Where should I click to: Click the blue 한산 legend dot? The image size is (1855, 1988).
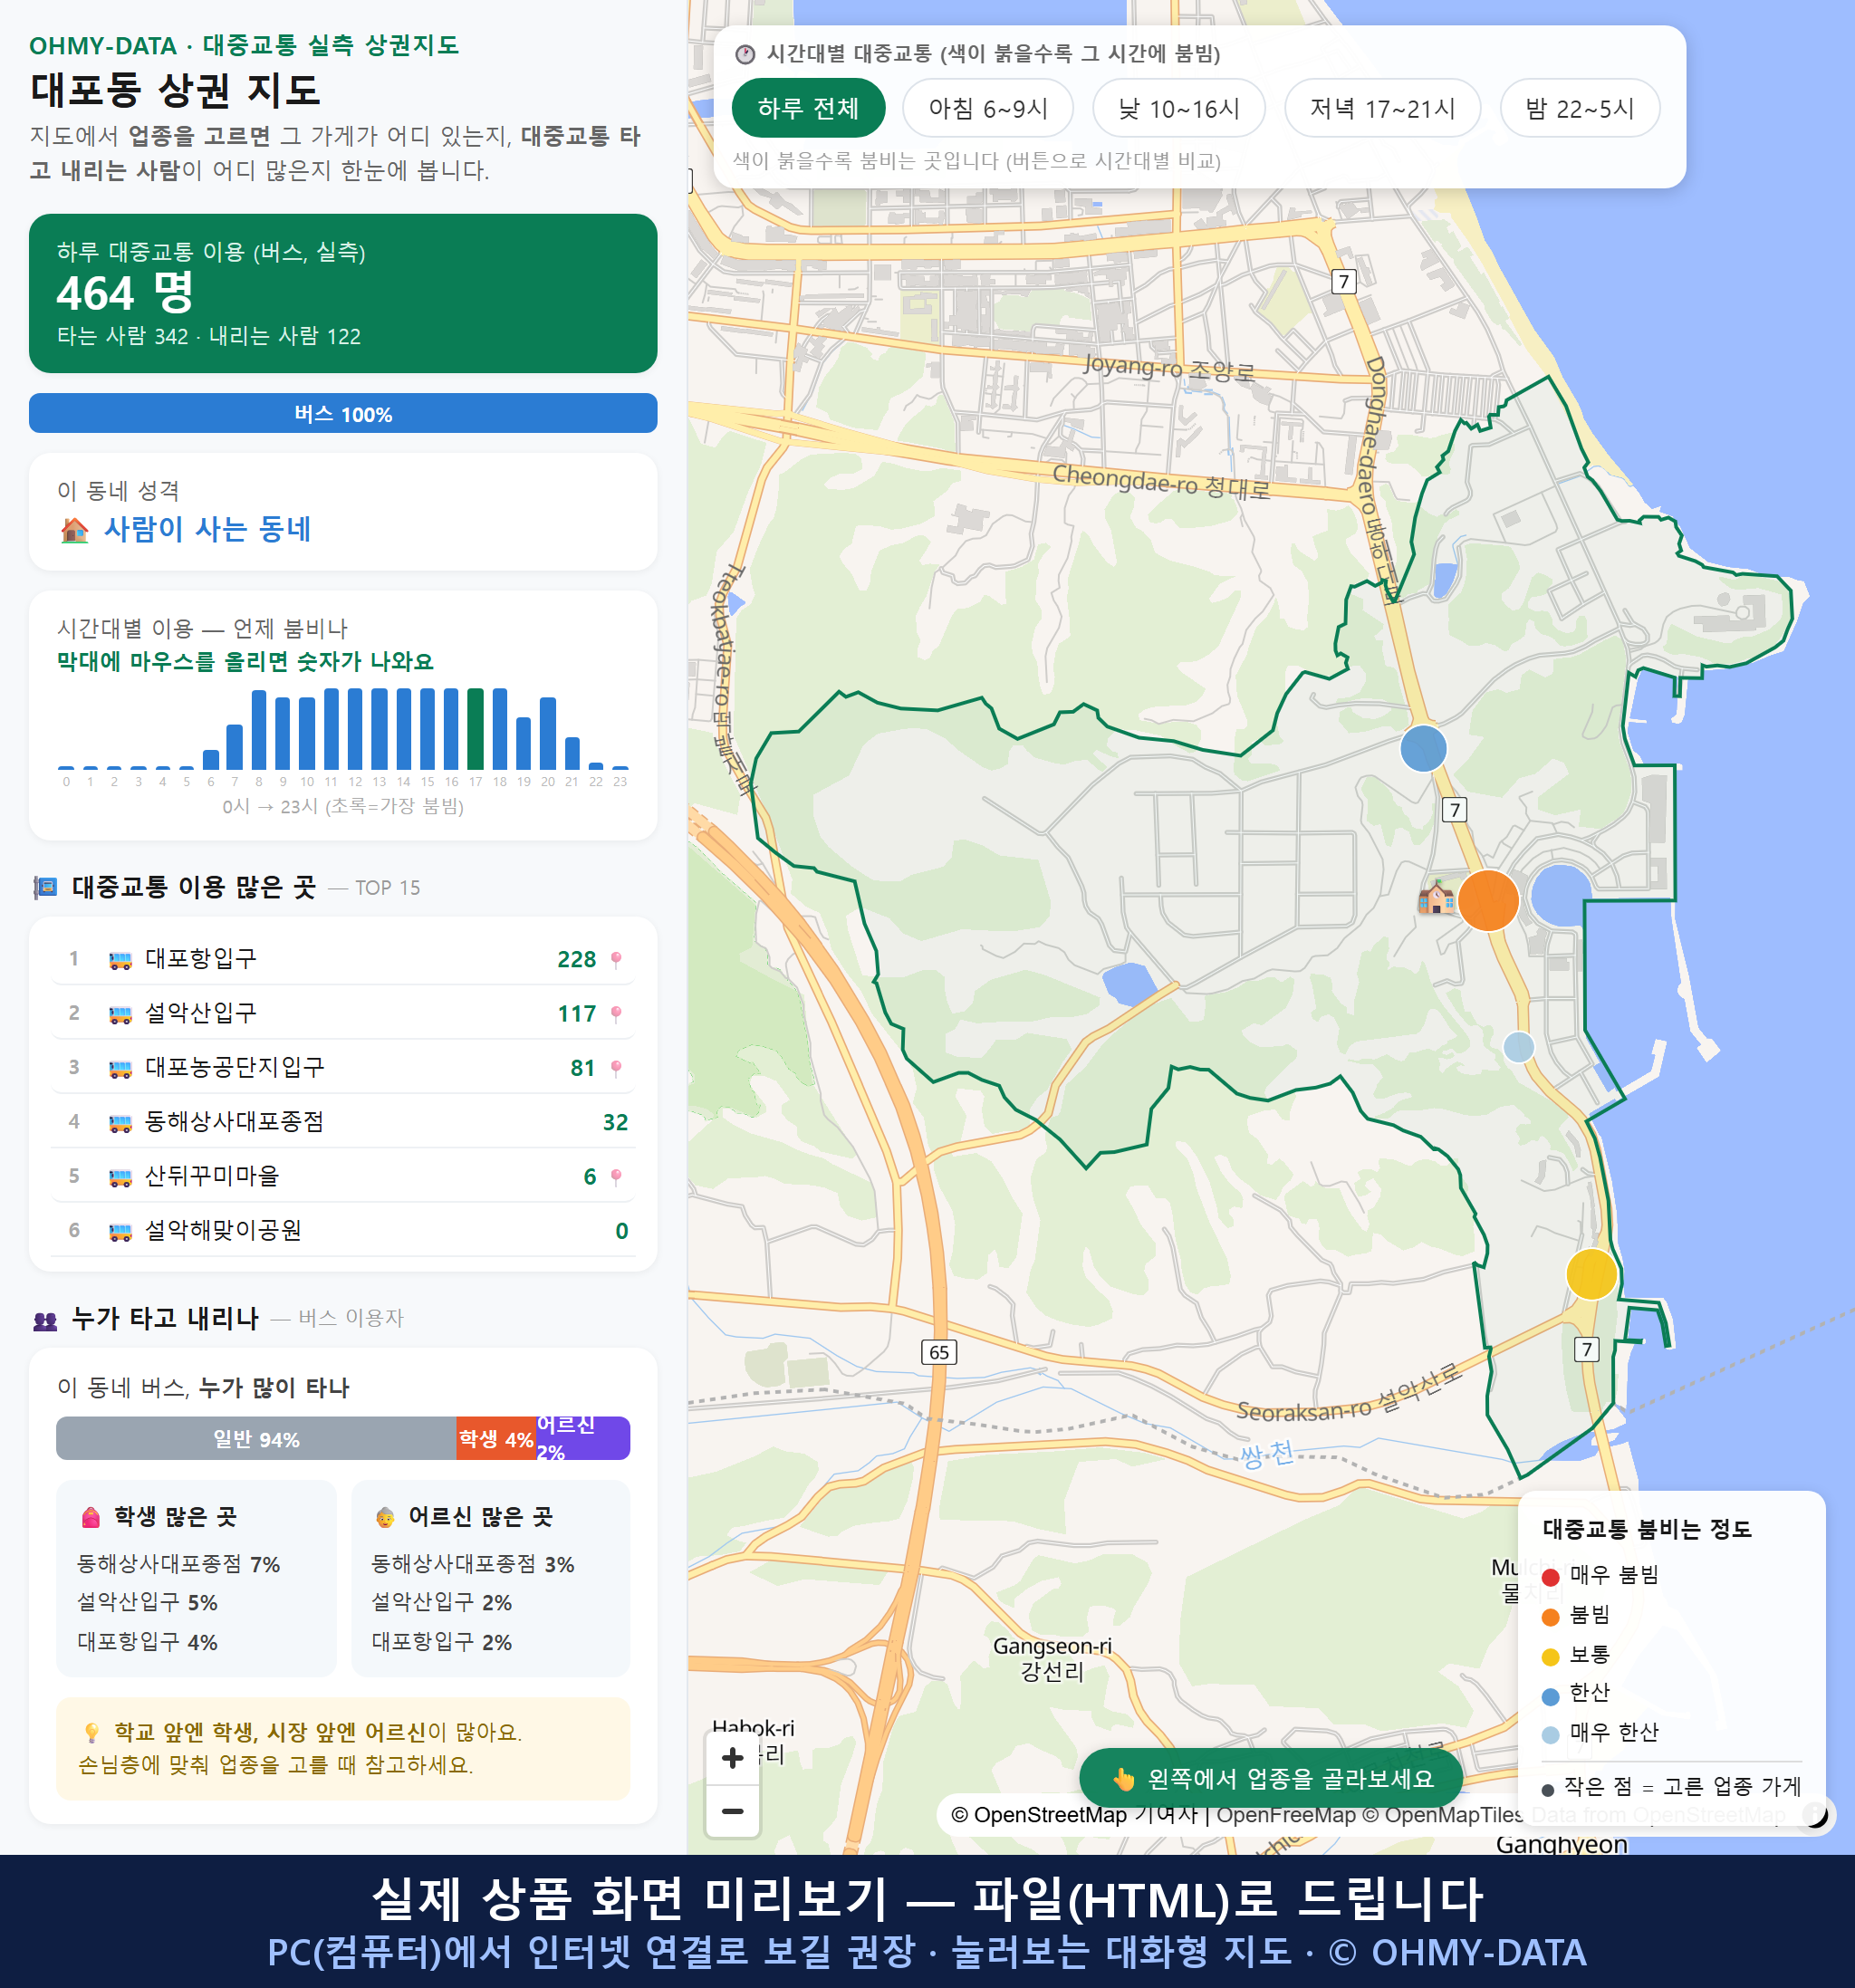point(1551,1696)
